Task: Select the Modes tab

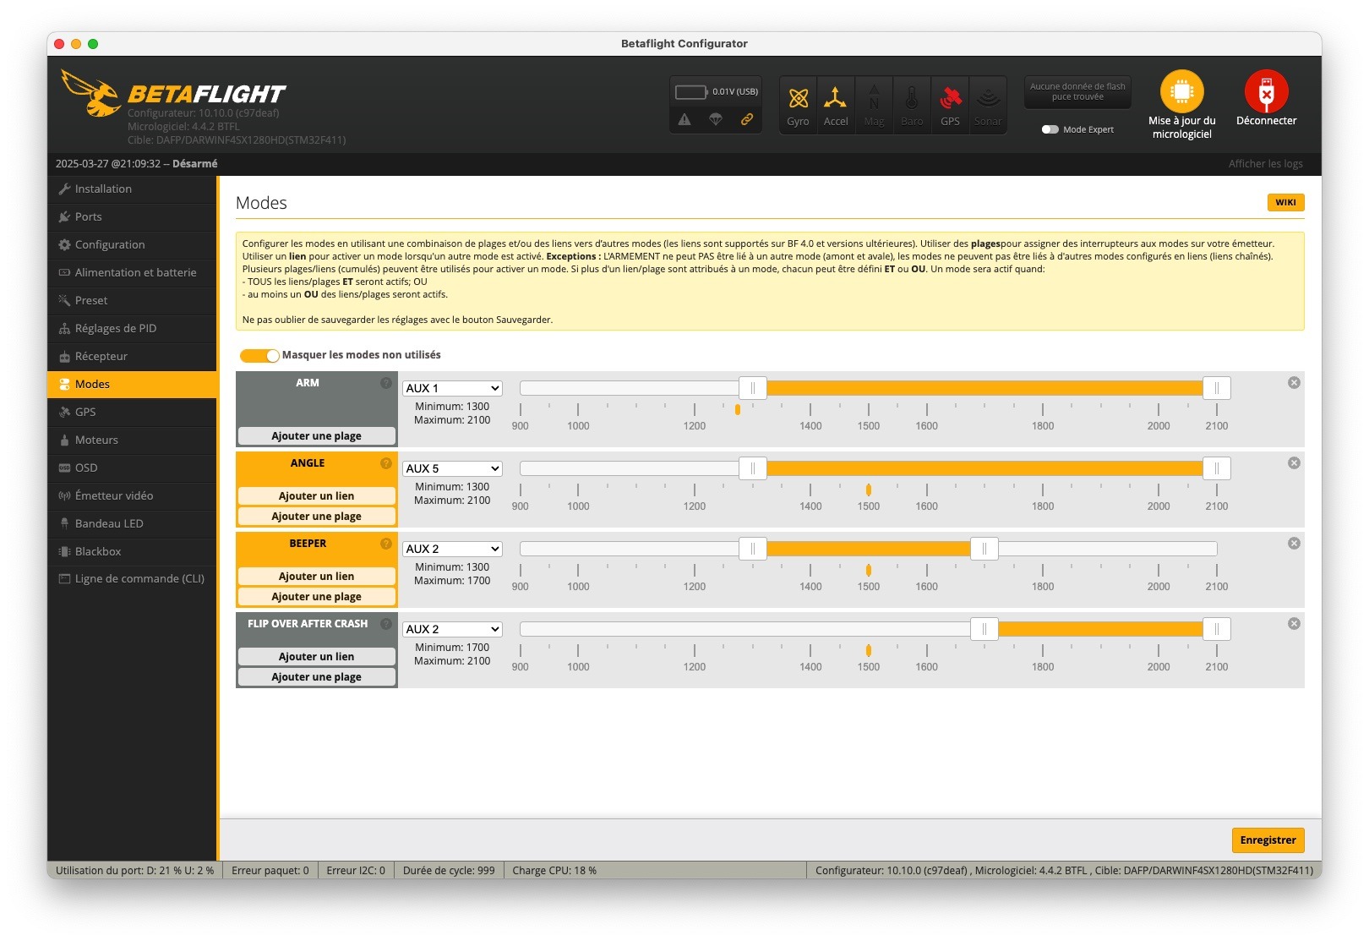Action: coord(132,385)
